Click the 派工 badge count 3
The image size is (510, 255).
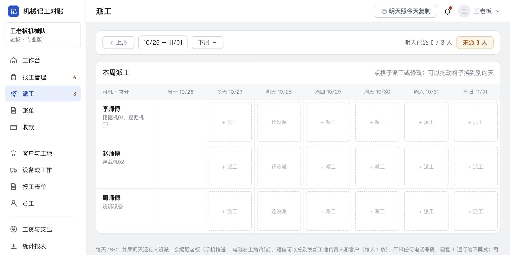click(x=75, y=94)
